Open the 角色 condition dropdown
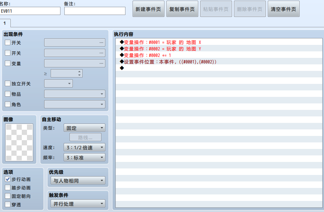Screen dimensions: 324x212 click(75, 104)
